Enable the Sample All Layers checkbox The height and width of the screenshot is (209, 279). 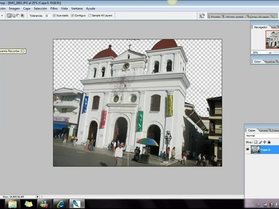coord(90,16)
